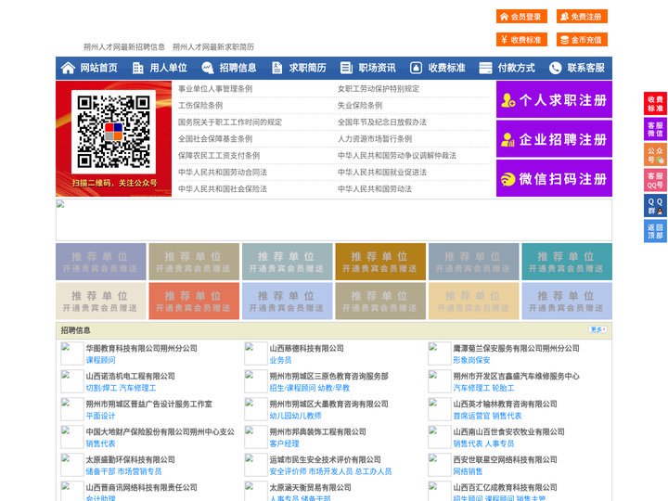This screenshot has height=501, width=668.
Task: Click the phone icon beside 联系客服
Action: pos(555,68)
